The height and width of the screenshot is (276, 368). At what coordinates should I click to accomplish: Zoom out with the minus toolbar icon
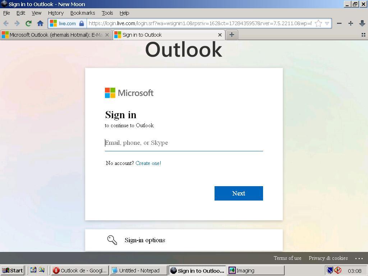coord(339,23)
